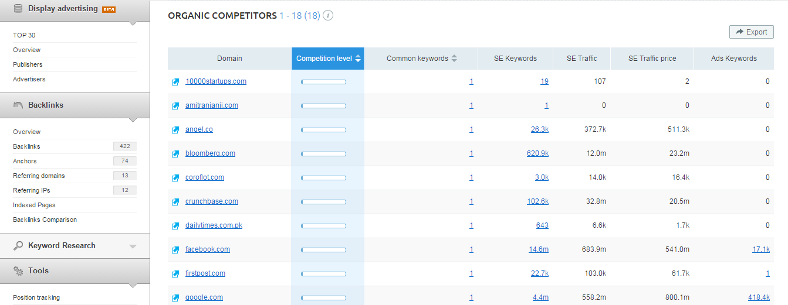
Task: Open Backlinks list with 422 count
Action: [x=26, y=146]
